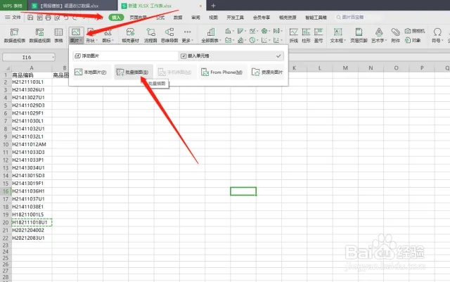Screen dimensions: 450x282
Task: Click the name box showing I16
Action: click(x=28, y=57)
